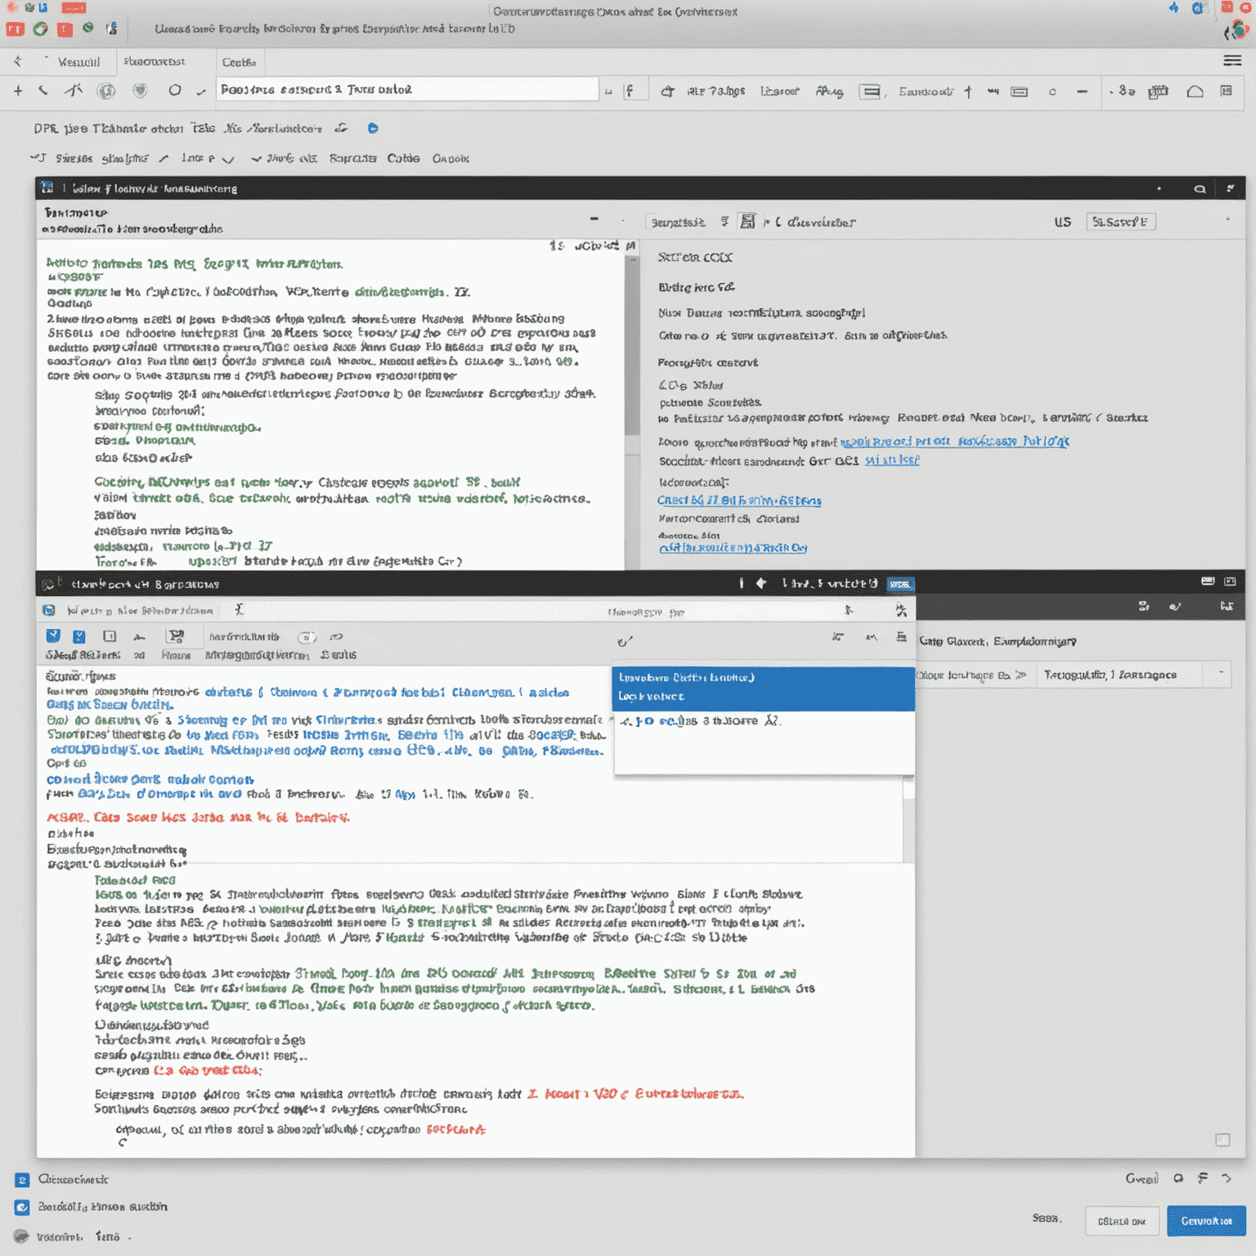The image size is (1256, 1256).
Task: Click the green circular icon in the top-left corner
Action: [x=40, y=29]
